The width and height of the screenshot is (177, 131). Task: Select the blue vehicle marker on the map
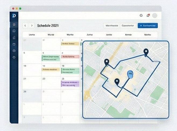[x=130, y=74]
